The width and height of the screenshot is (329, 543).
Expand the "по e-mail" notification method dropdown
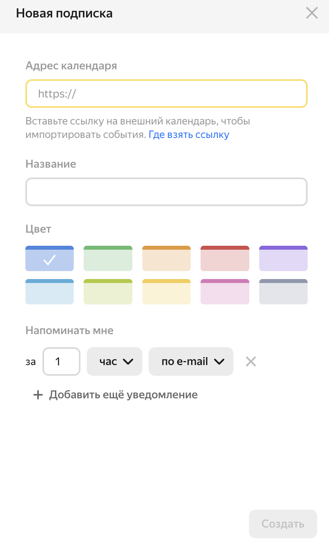pos(191,361)
